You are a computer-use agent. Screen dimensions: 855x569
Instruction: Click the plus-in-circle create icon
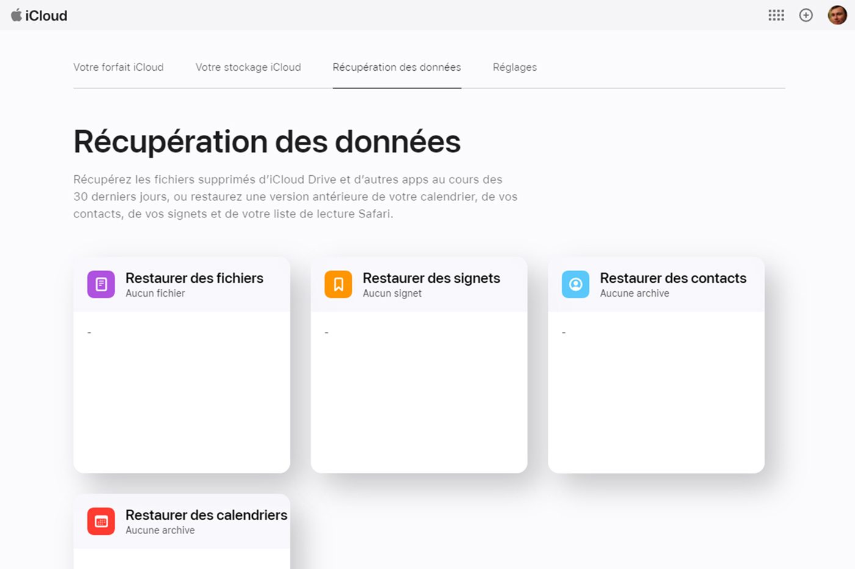[x=806, y=15]
